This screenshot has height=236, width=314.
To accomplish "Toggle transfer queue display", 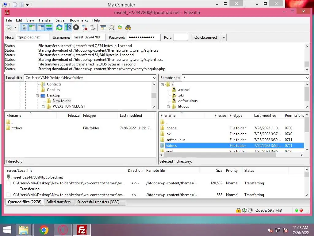I will click(49, 27).
